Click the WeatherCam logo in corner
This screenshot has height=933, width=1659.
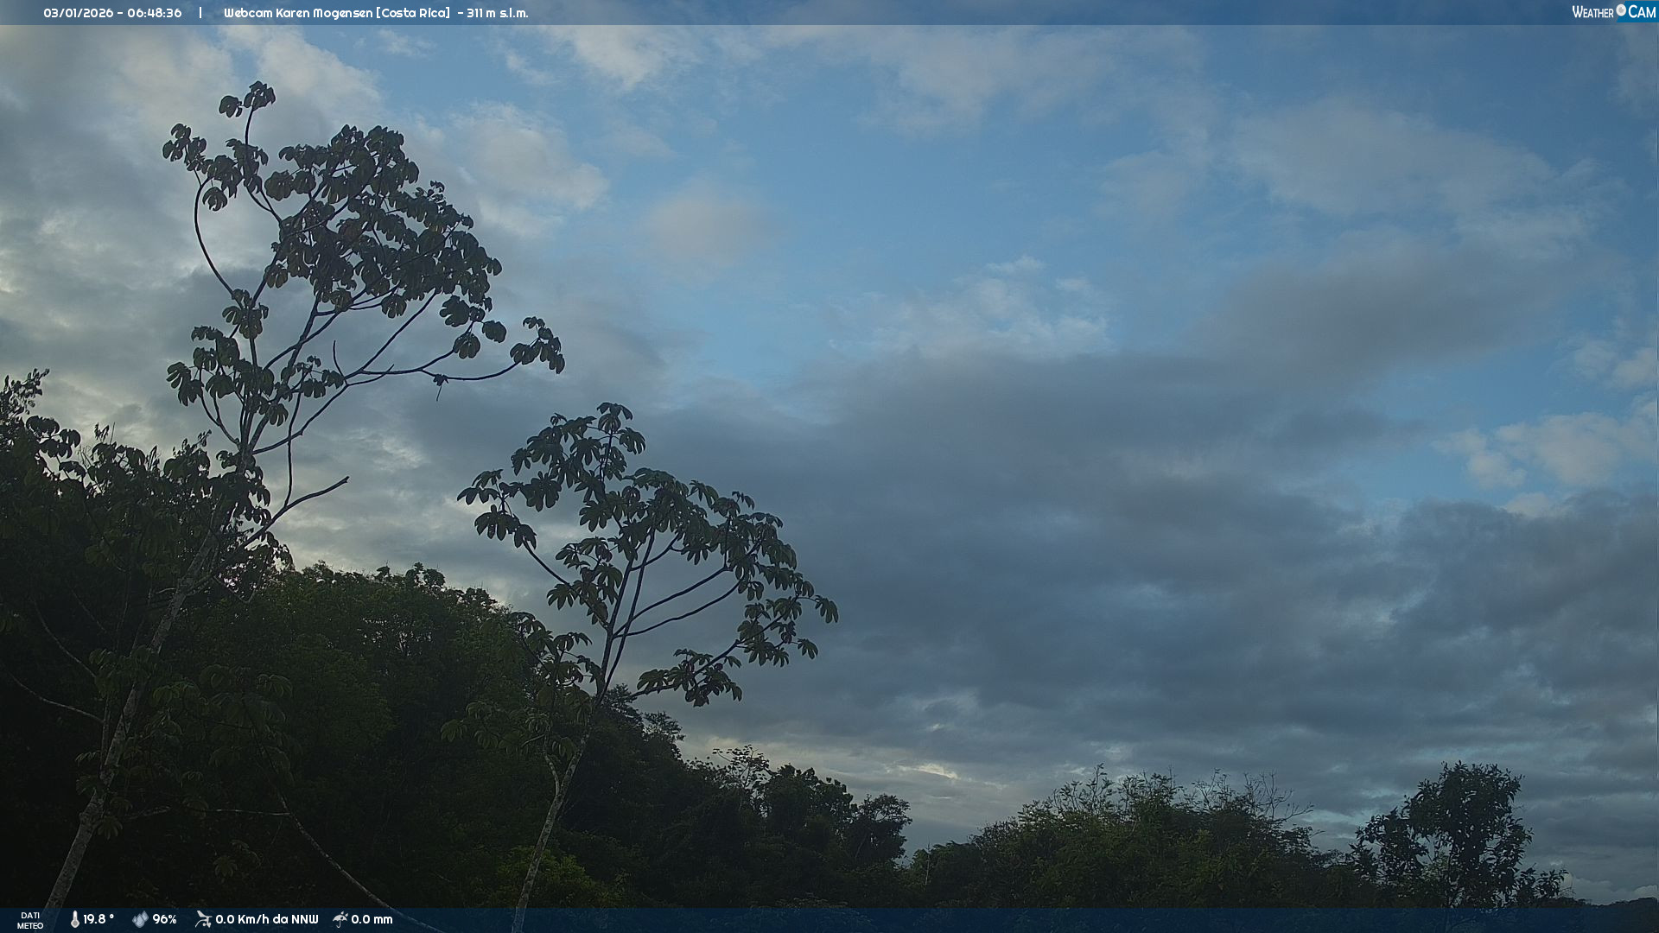click(1613, 12)
